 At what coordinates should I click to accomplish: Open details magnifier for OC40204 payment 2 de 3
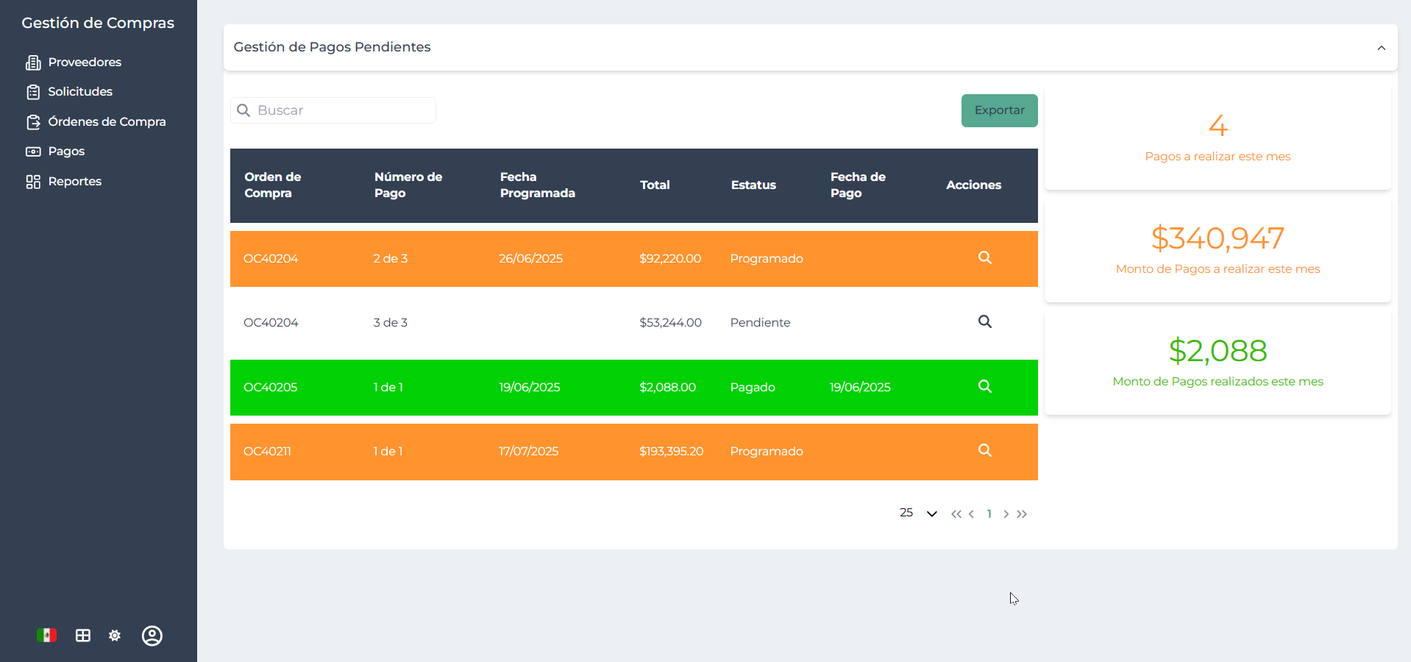984,258
